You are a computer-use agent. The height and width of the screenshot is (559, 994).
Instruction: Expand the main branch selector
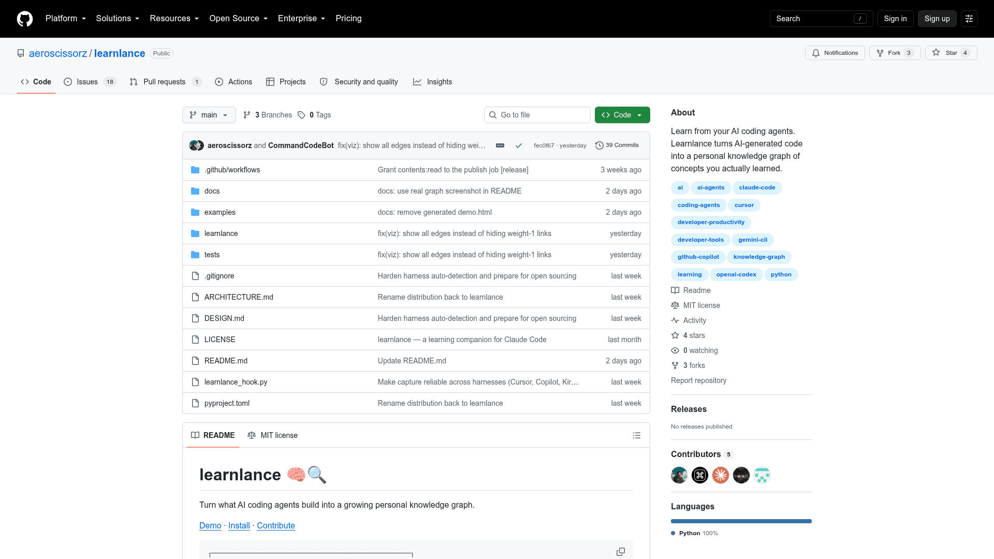pyautogui.click(x=209, y=115)
